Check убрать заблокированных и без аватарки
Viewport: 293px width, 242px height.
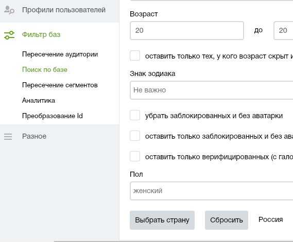click(135, 115)
